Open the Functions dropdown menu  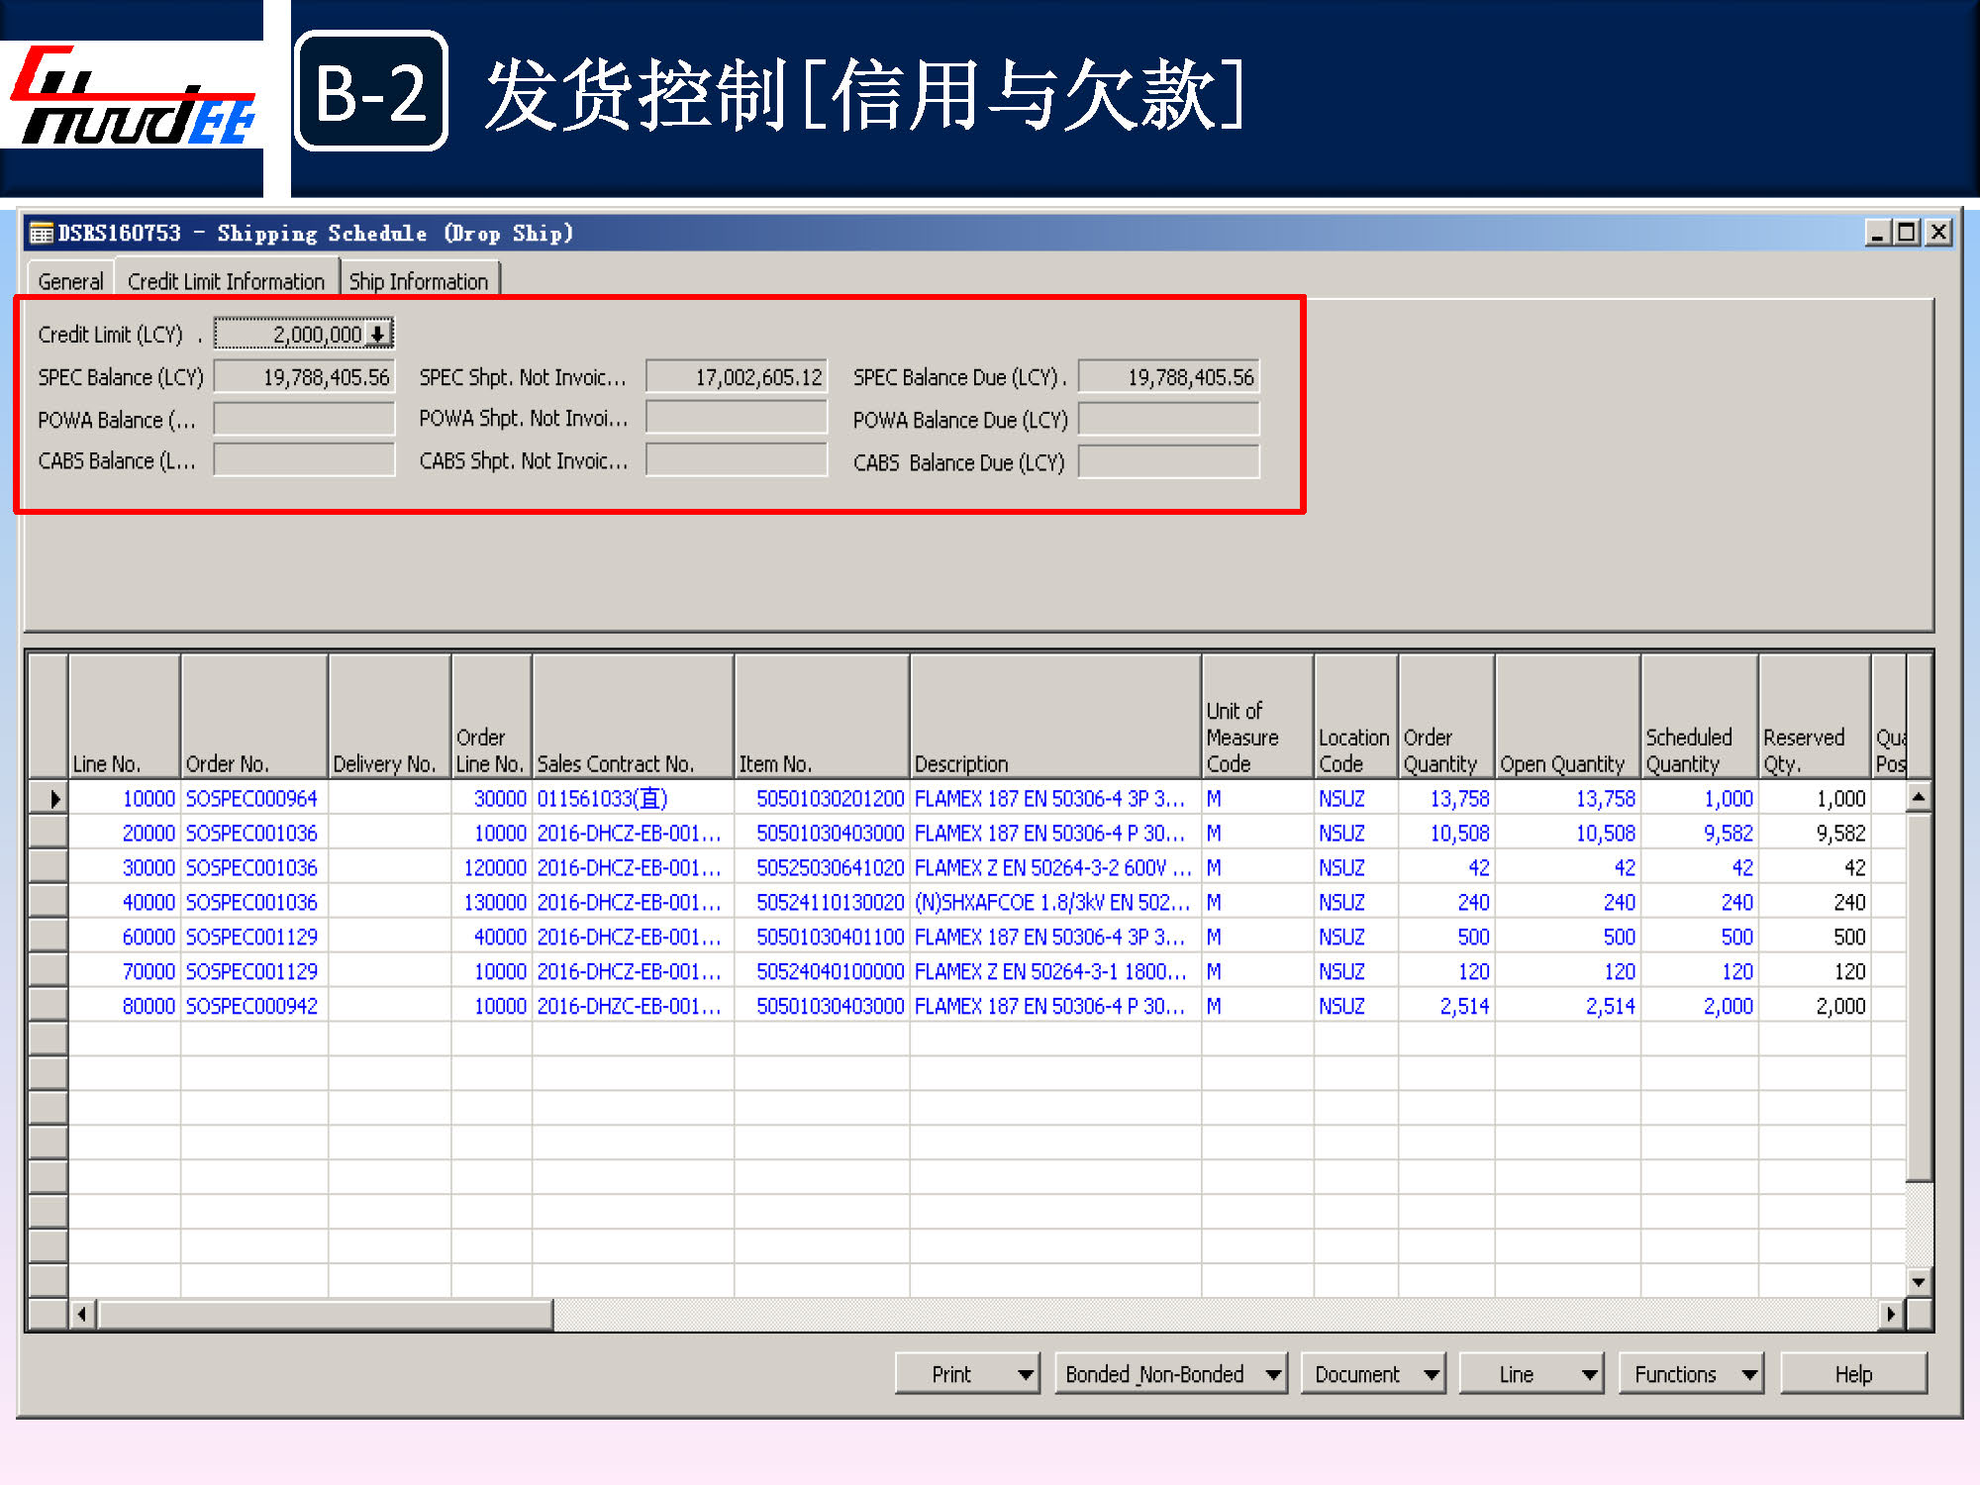coord(1690,1374)
